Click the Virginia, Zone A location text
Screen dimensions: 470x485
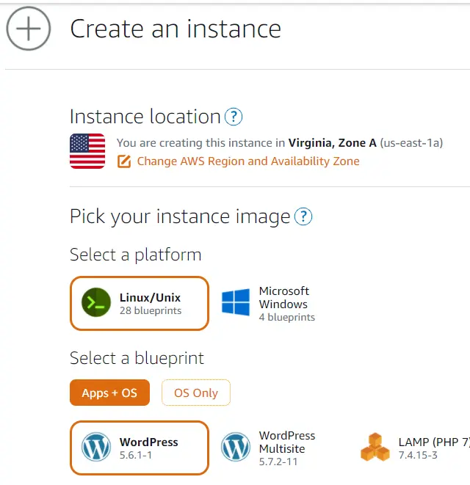click(332, 143)
